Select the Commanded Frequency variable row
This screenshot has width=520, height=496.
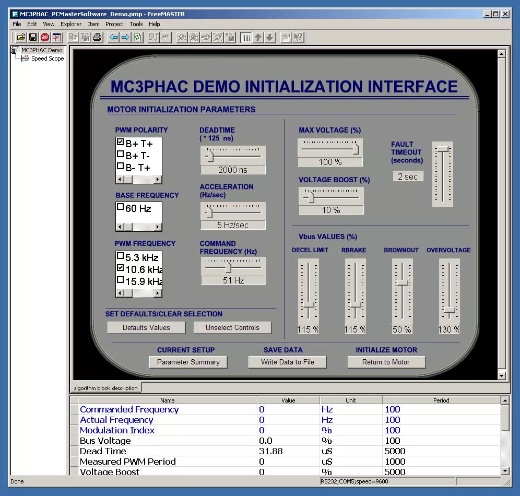(x=285, y=409)
